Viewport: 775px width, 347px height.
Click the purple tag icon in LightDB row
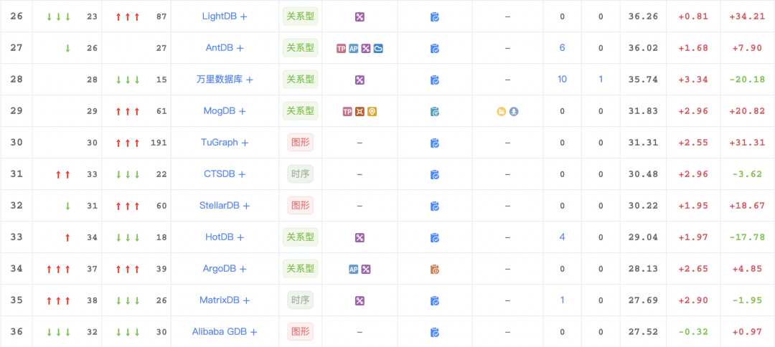point(360,16)
